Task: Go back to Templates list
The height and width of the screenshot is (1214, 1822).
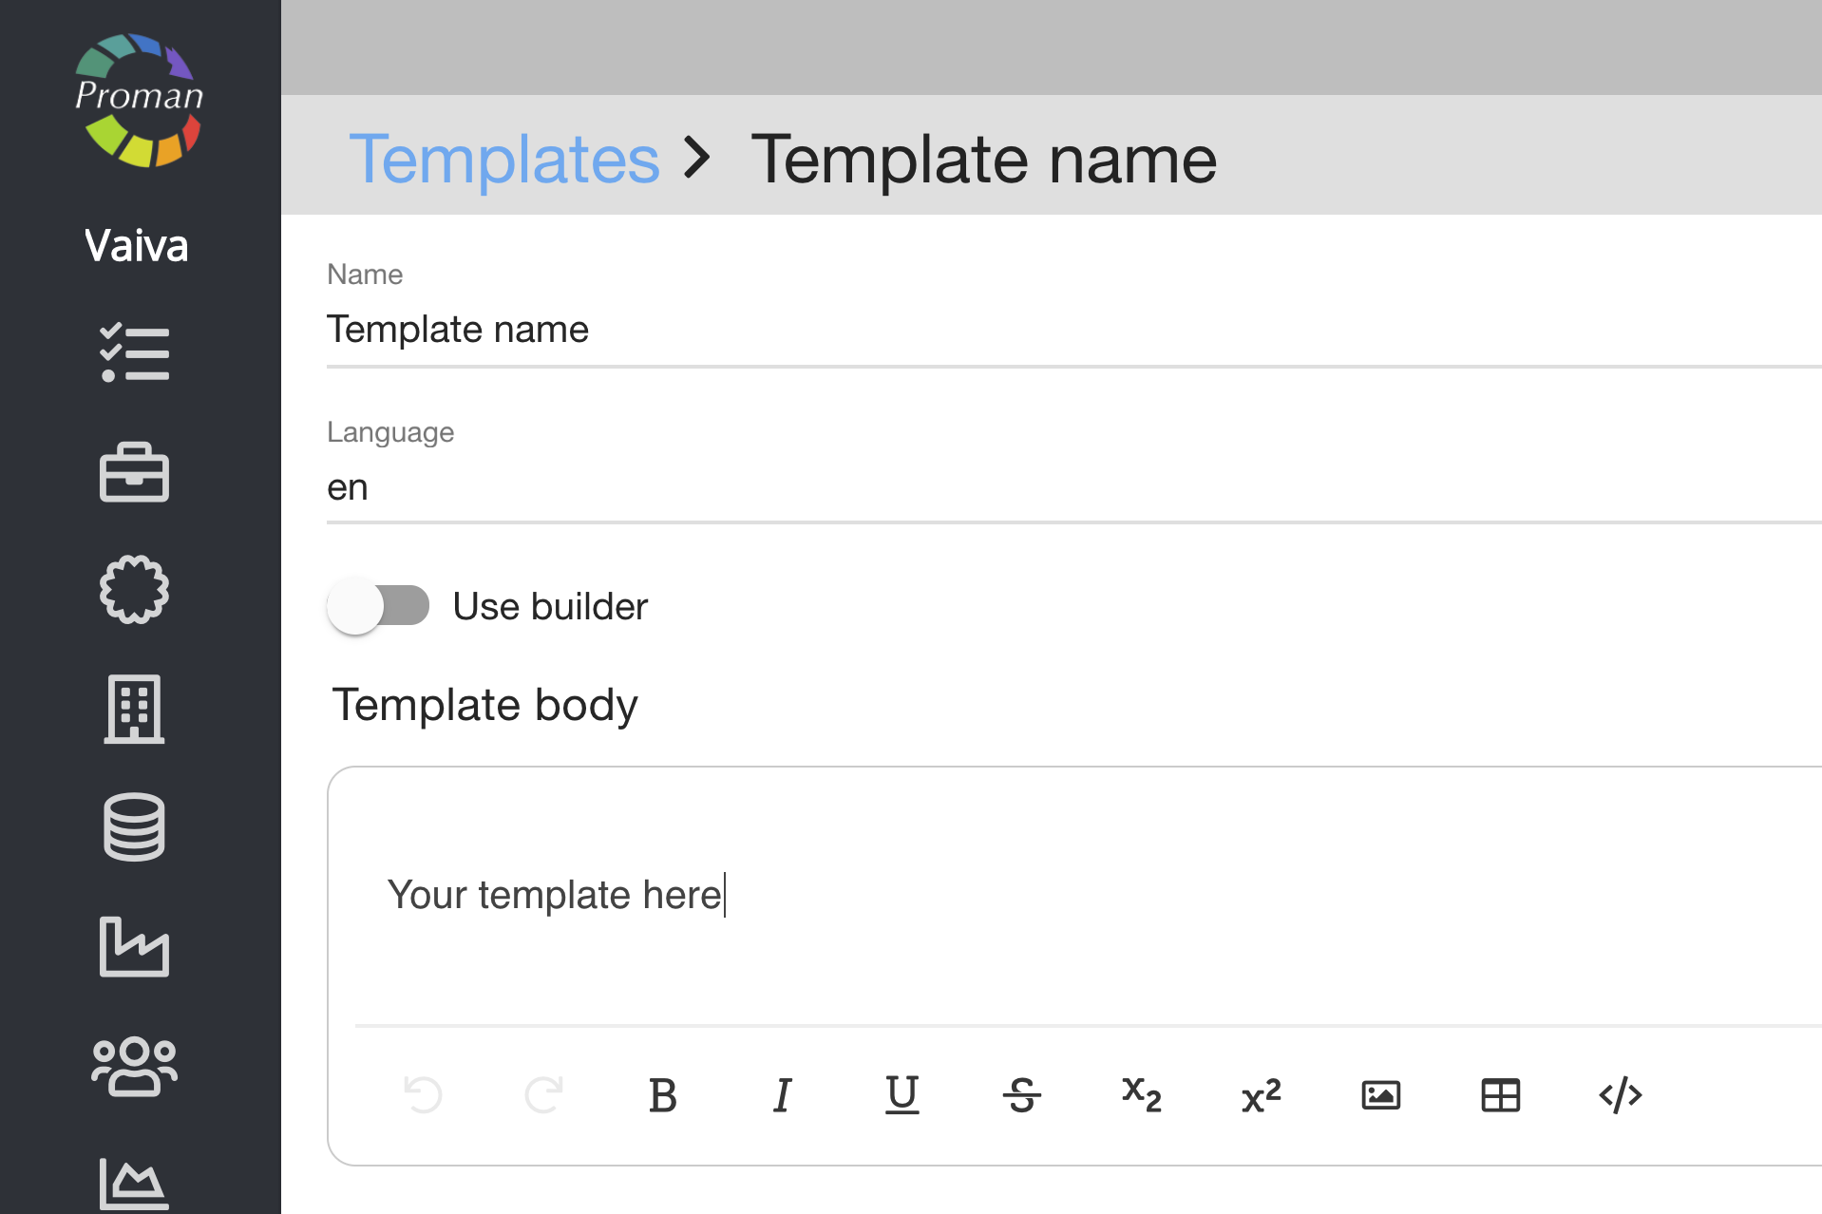Action: point(503,159)
